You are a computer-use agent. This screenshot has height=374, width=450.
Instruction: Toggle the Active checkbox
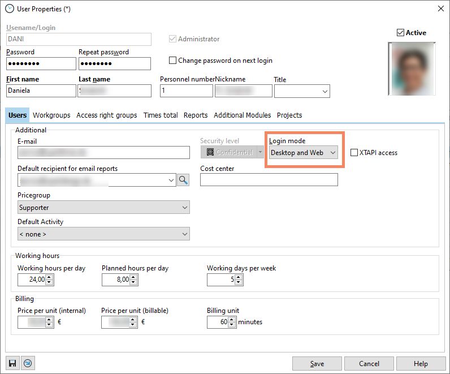pos(400,33)
